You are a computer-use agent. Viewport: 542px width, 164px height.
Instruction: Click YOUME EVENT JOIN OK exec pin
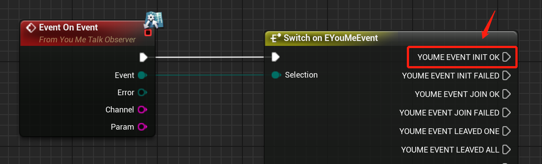[507, 94]
